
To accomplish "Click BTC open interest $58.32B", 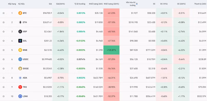I will click(151, 13).
